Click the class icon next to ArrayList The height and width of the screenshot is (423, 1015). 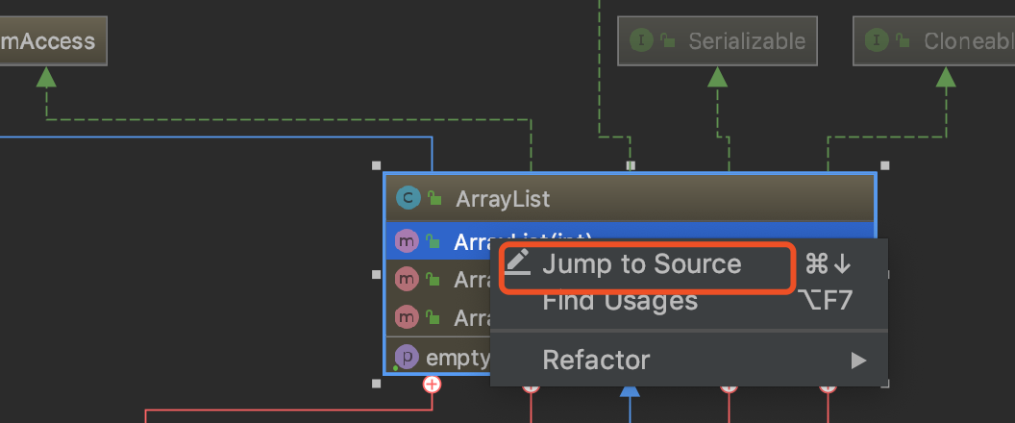[408, 198]
